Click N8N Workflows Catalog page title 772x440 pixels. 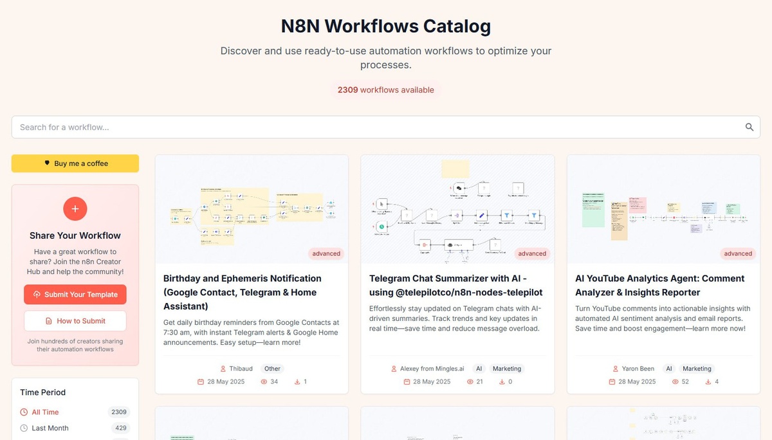click(x=386, y=26)
